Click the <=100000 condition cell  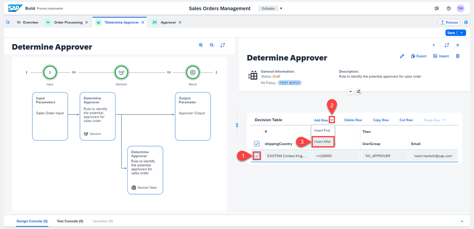click(335, 156)
